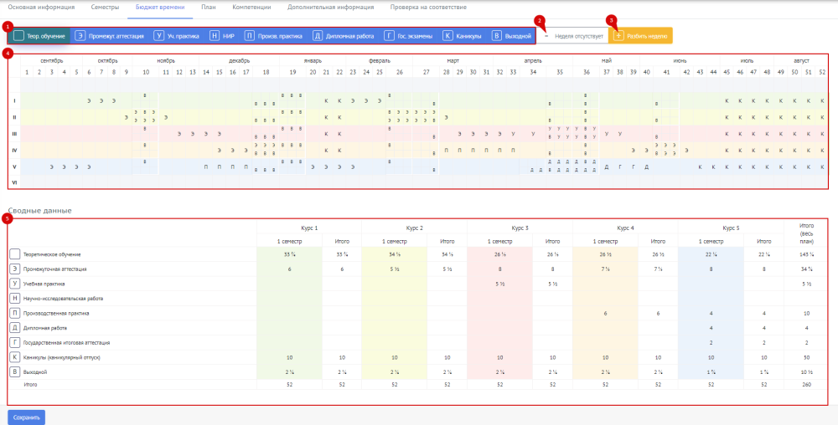
Task: Select course I row label in calendar
Action: point(14,100)
